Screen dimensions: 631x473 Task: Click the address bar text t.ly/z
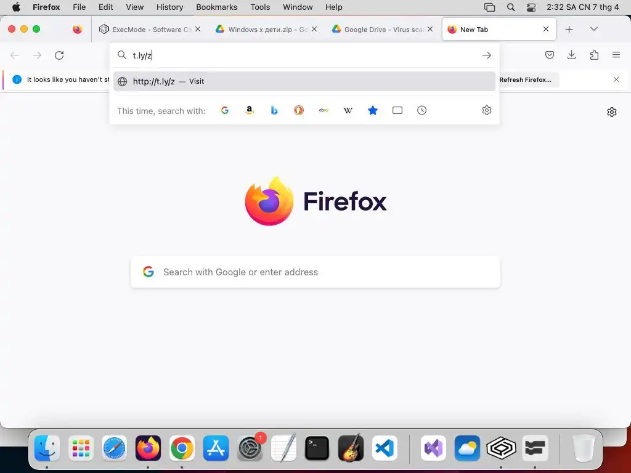[x=142, y=55]
